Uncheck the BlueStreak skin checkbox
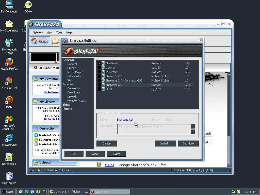The height and width of the screenshot is (195, 260). (99, 63)
